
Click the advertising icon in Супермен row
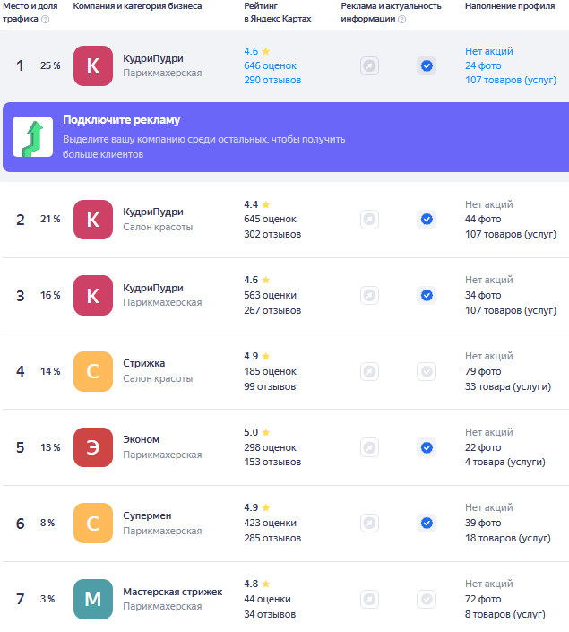[369, 524]
